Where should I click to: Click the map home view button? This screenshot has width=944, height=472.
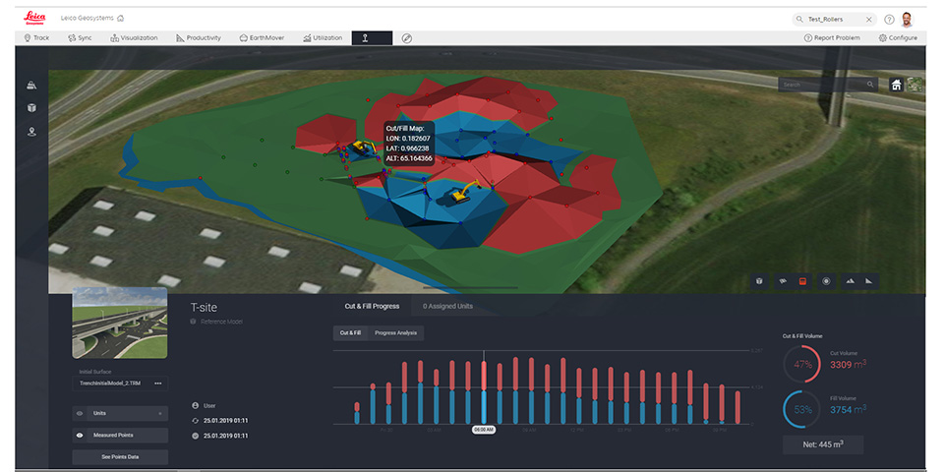pos(897,85)
